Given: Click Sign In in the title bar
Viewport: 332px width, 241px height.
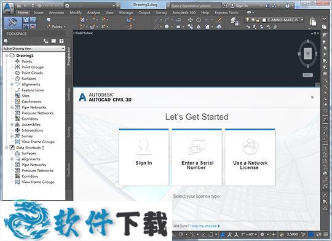Looking at the screenshot, I should 242,6.
